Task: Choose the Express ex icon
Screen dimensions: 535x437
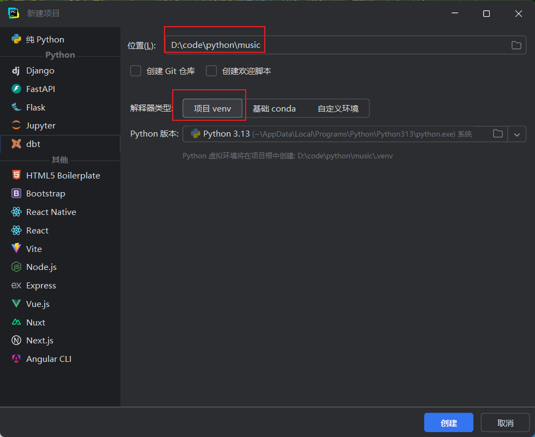Action: pos(16,285)
